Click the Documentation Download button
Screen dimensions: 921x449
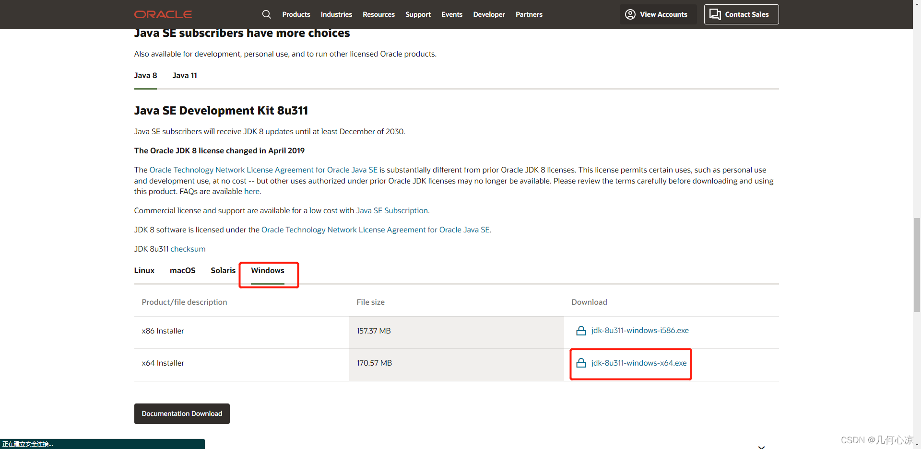(x=182, y=414)
